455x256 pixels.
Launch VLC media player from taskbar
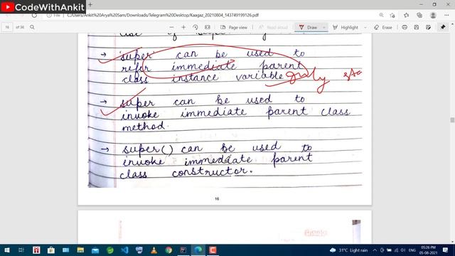click(154, 250)
